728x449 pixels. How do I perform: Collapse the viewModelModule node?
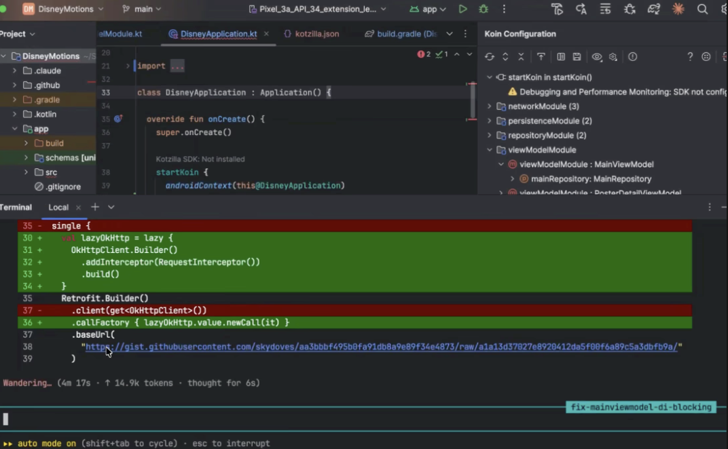click(490, 150)
